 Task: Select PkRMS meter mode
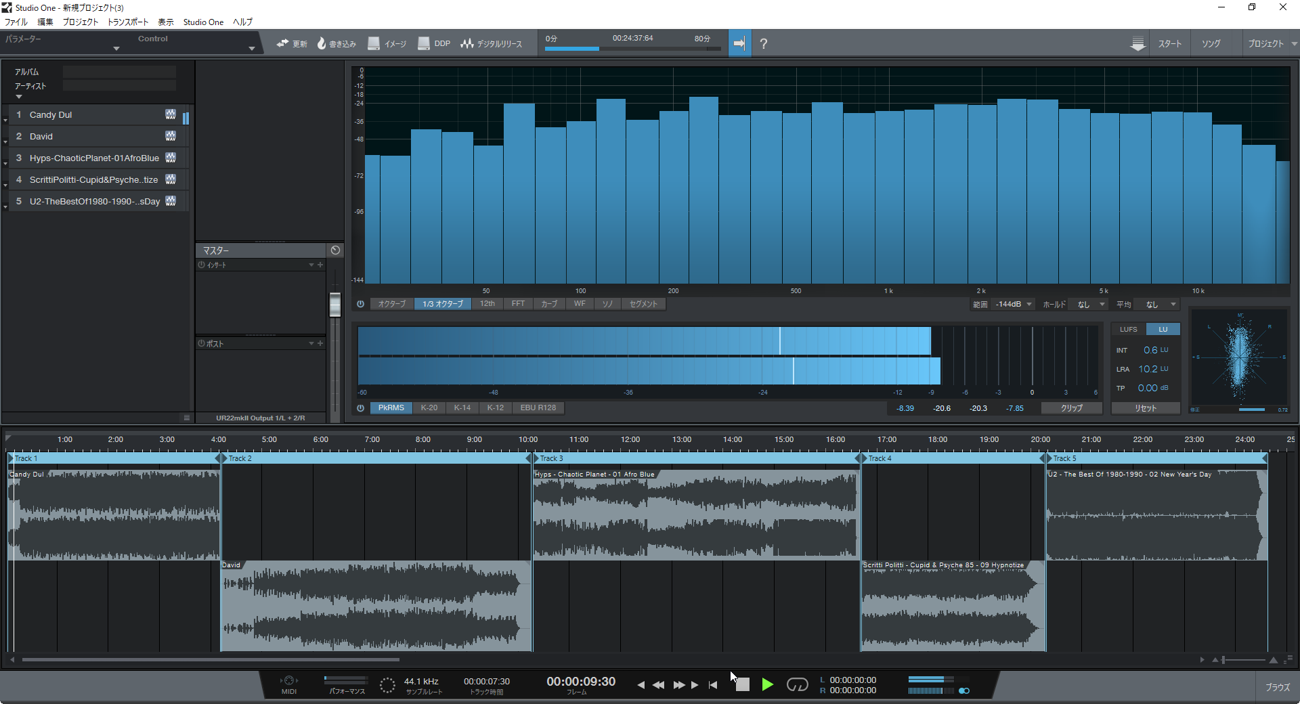391,408
